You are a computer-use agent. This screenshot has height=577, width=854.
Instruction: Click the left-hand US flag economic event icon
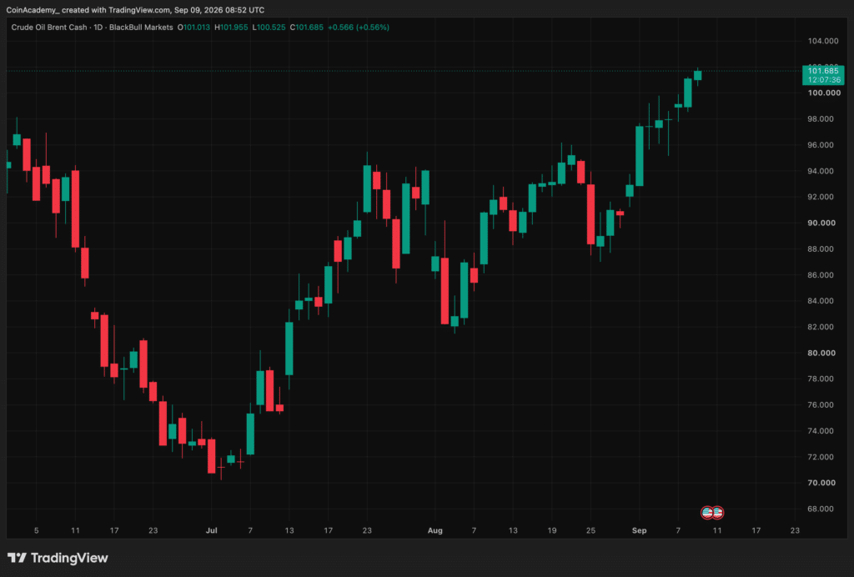click(x=707, y=512)
